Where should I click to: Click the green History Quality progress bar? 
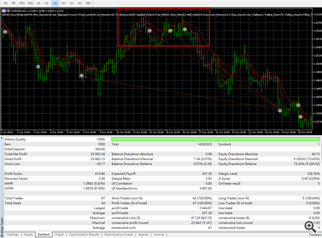point(215,140)
